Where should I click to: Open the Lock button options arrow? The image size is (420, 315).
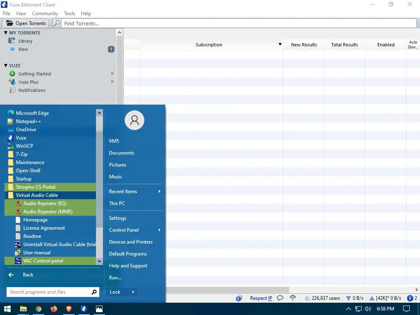[133, 292]
